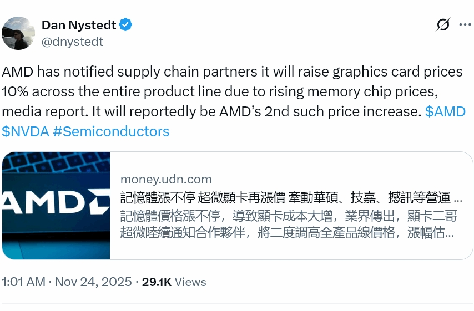This screenshot has width=474, height=311.
Task: View the 29.1K view count
Action: [157, 282]
